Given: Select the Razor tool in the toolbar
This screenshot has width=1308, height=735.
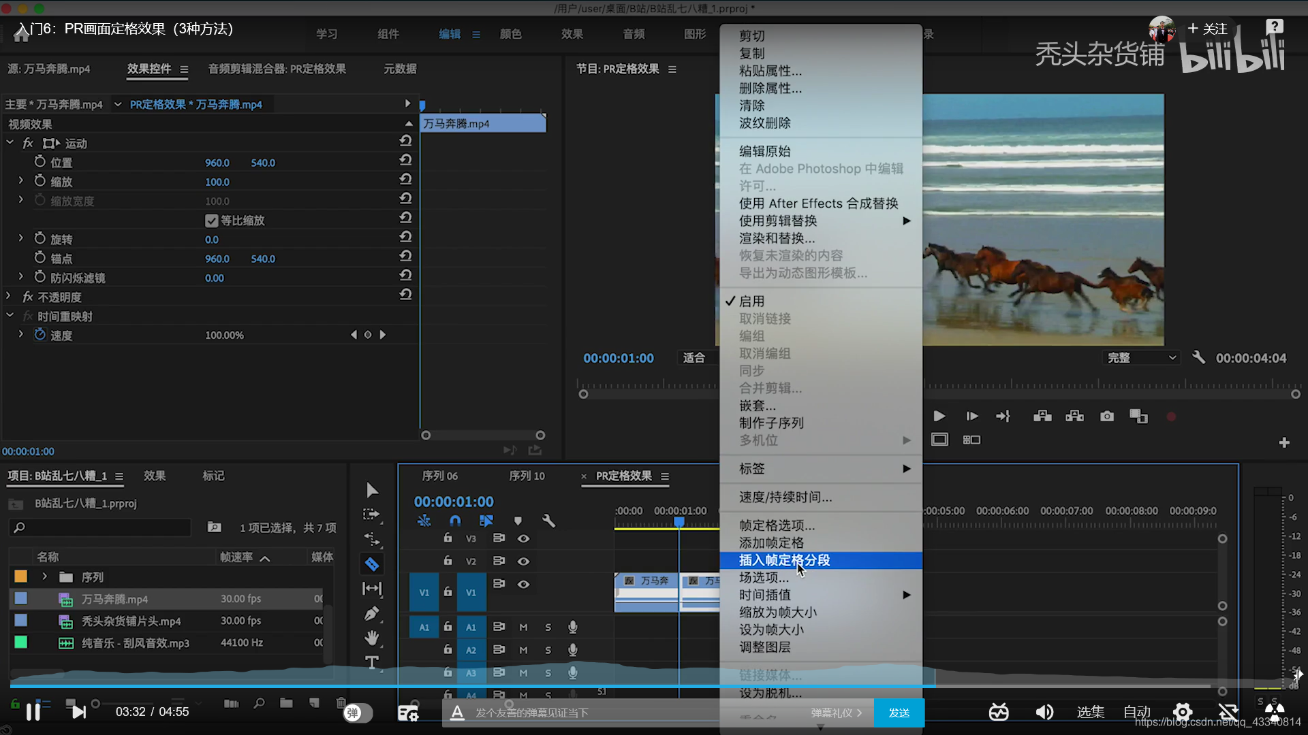Looking at the screenshot, I should point(371,564).
